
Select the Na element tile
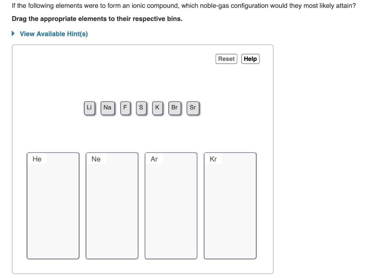(x=107, y=108)
